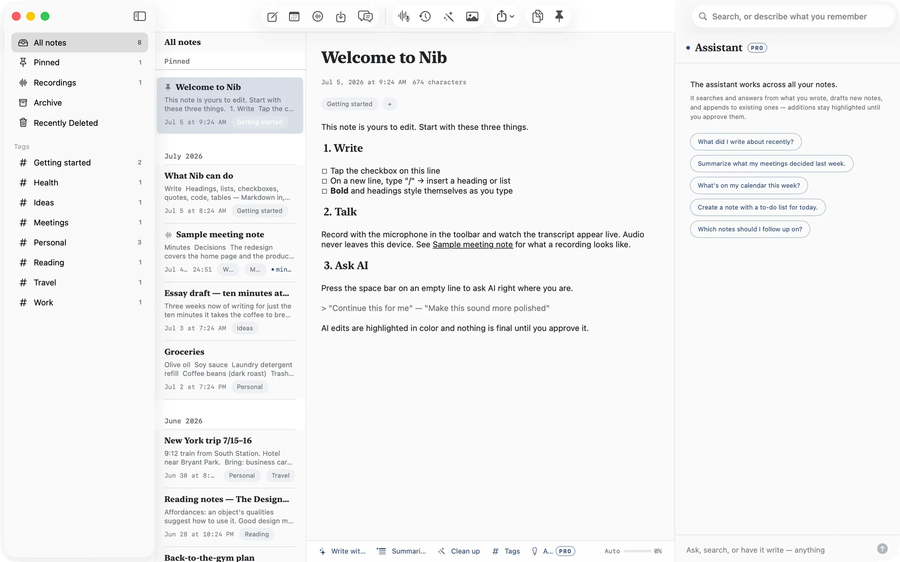Click "What's on my calendar this week?" suggestion
The width and height of the screenshot is (900, 562).
(748, 185)
